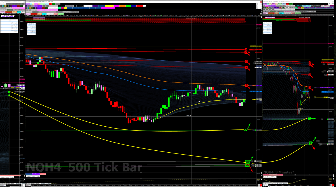Click large green square marker in 500 Tick chart

[248, 163]
